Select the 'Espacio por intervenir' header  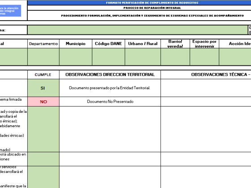[x=204, y=44]
